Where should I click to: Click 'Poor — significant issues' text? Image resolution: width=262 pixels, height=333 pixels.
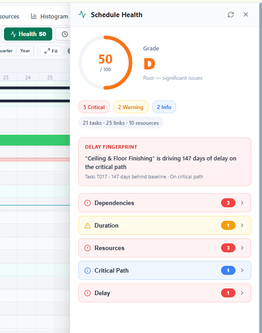tap(173, 78)
